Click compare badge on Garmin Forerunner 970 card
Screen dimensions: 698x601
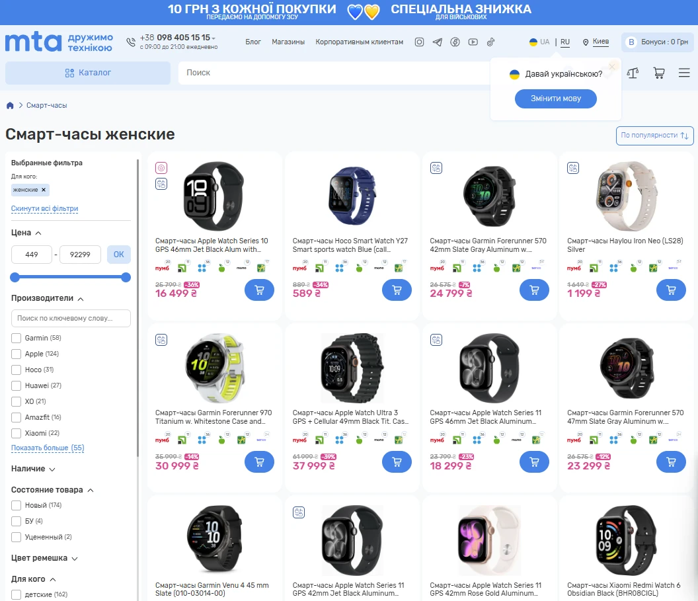[161, 340]
